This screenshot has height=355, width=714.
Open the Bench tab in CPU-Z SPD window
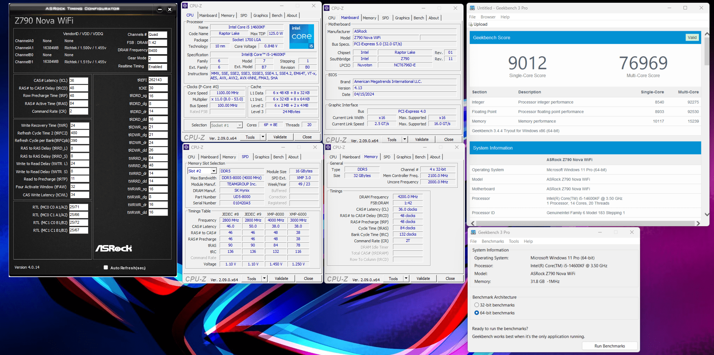coord(278,157)
